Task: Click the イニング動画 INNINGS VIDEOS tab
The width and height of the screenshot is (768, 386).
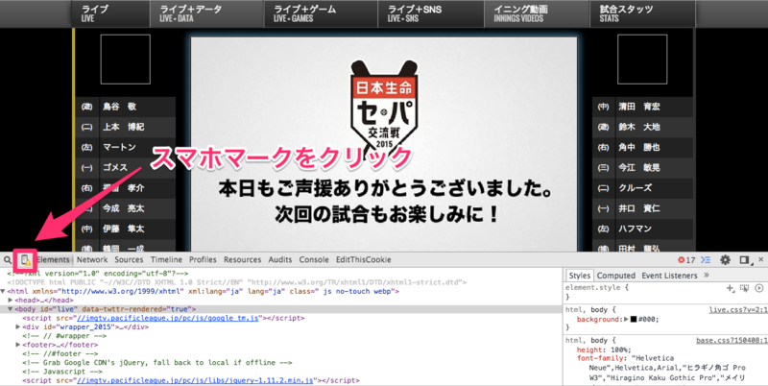Action: coord(538,13)
